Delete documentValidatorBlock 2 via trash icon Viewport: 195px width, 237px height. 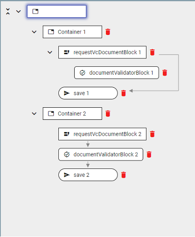[149, 154]
